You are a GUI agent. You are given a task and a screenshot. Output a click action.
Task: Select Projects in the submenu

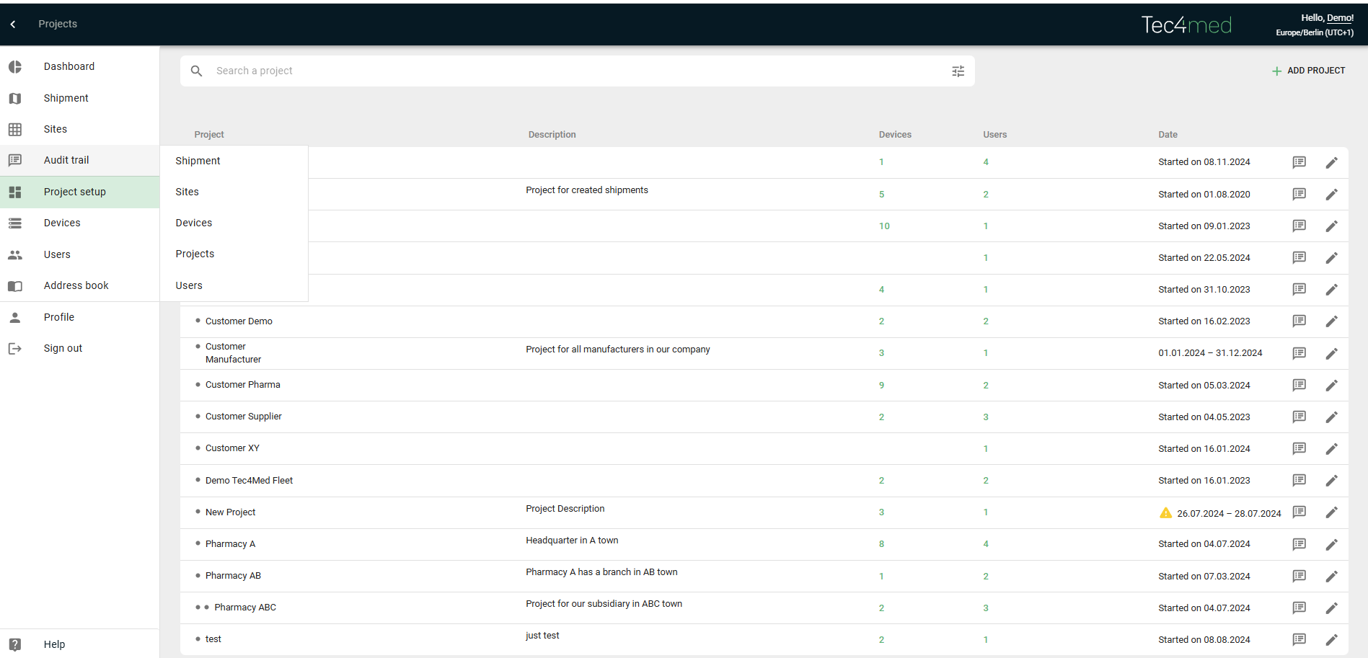pyautogui.click(x=195, y=254)
